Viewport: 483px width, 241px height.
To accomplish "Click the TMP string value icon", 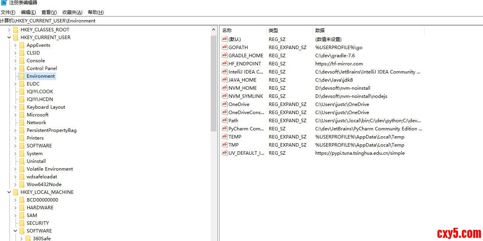I will pos(225,145).
